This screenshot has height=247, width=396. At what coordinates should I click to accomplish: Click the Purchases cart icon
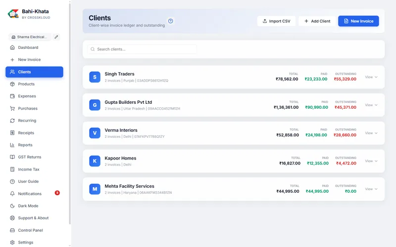(x=12, y=108)
